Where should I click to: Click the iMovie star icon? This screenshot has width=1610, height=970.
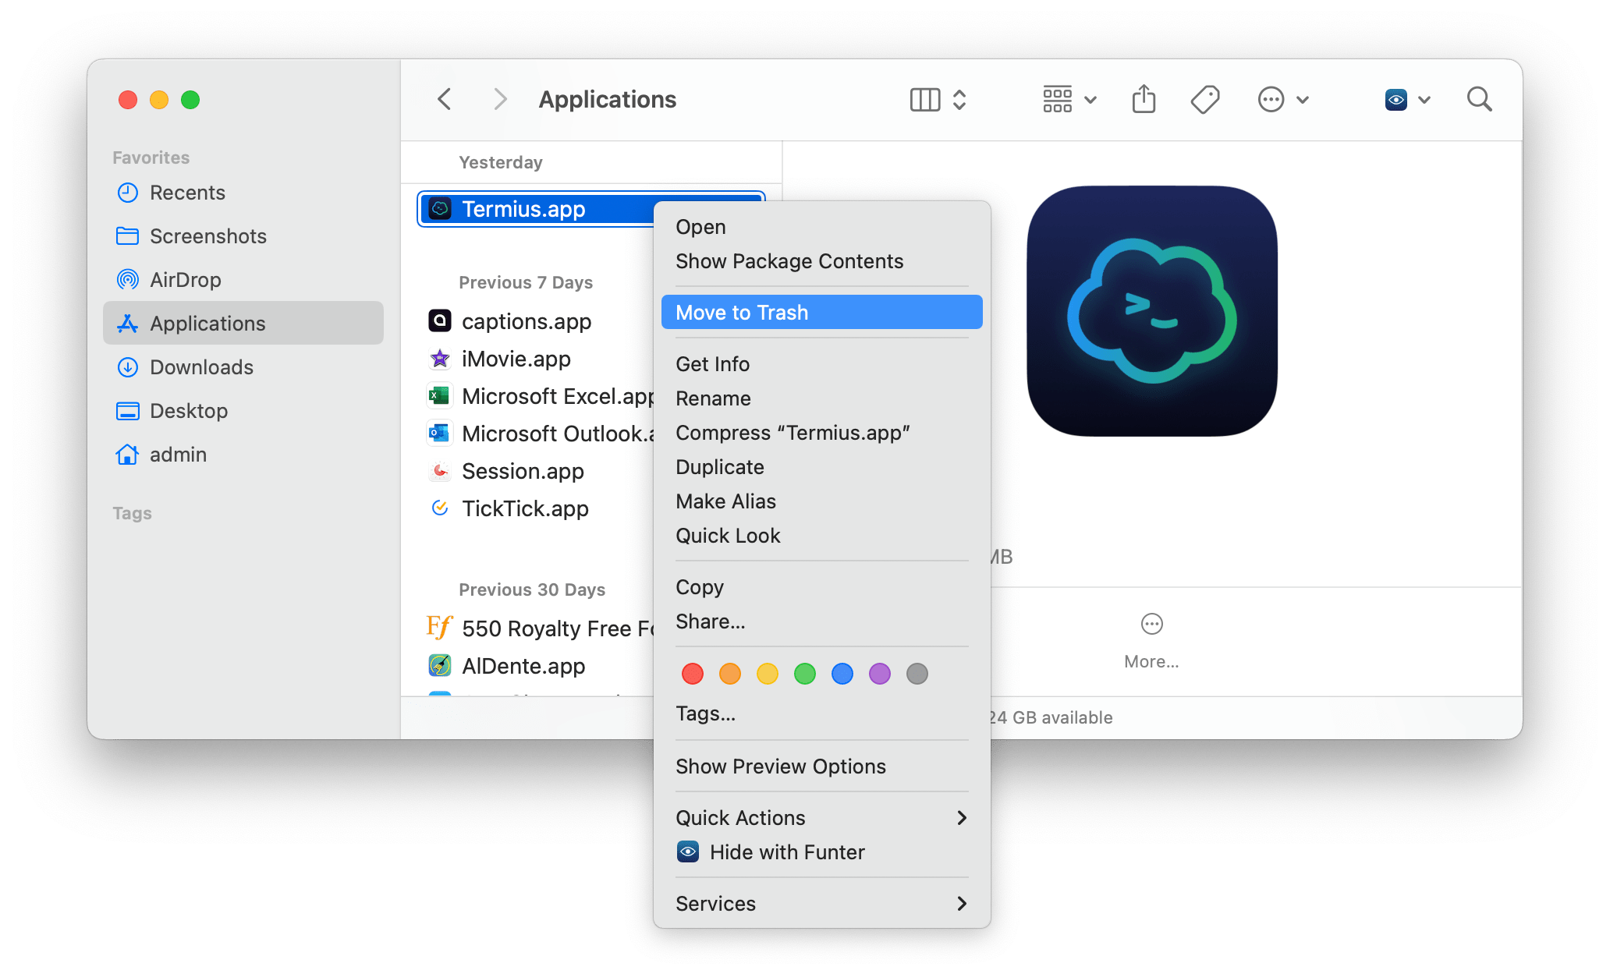coord(440,359)
